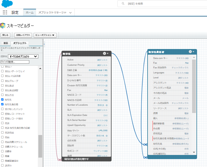The width and height of the screenshot is (207, 167).
Task: Select the Fax 送信除外 field row
Action: coord(171,68)
